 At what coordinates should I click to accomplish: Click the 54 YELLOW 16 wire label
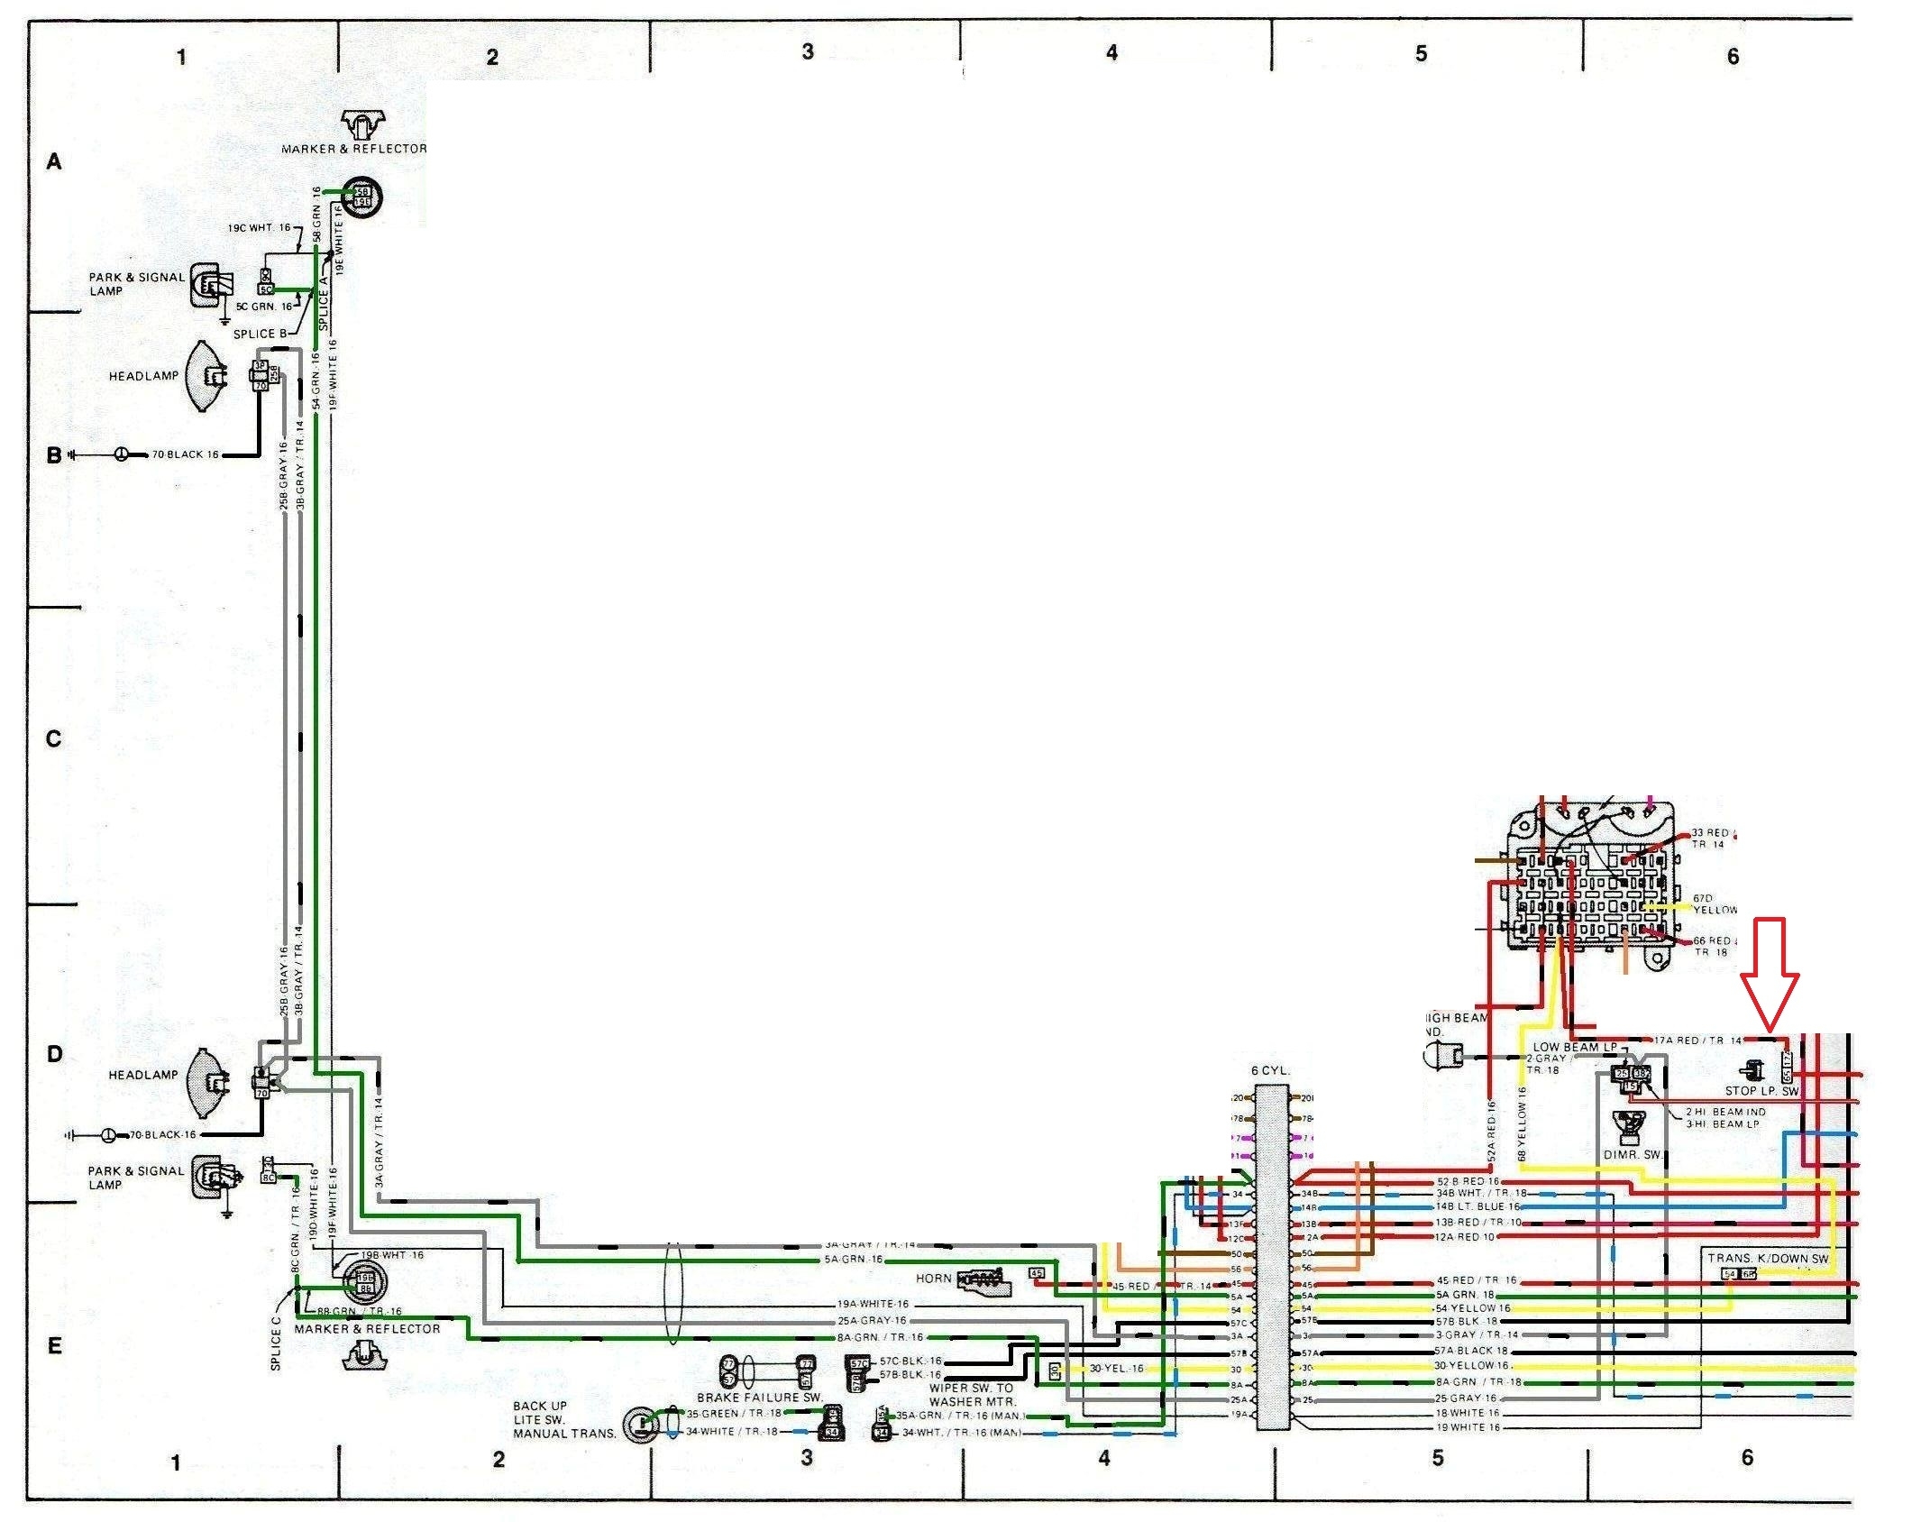click(x=1472, y=1308)
